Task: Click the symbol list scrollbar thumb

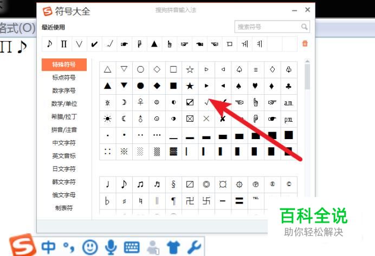Action: (x=307, y=76)
